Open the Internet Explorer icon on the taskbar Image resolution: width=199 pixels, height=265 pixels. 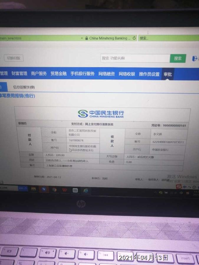pyautogui.click(x=86, y=191)
